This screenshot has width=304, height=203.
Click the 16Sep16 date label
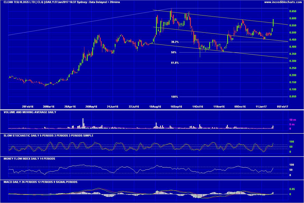tap(177, 107)
